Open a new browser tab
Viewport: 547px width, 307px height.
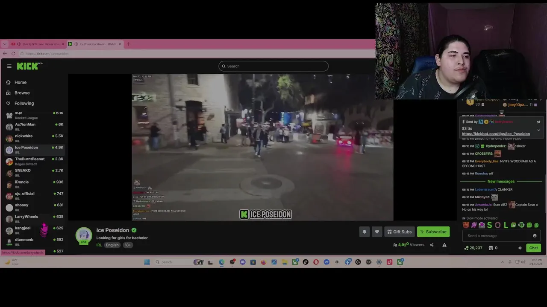129,44
